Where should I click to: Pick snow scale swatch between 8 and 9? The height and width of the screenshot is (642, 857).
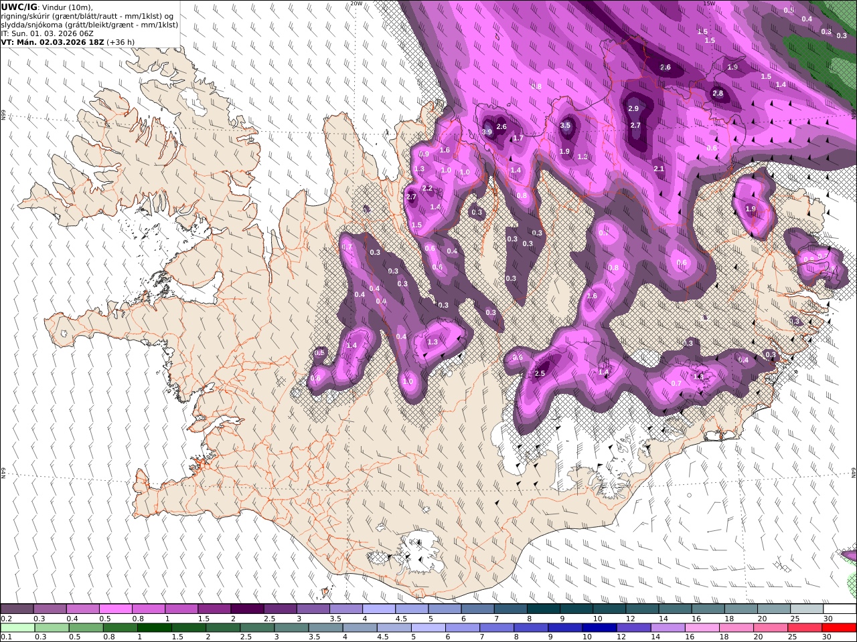click(x=543, y=609)
